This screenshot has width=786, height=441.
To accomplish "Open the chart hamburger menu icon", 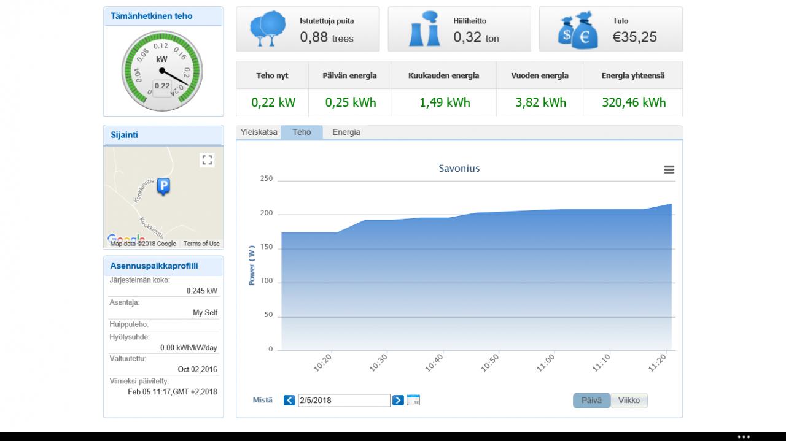I will (669, 170).
